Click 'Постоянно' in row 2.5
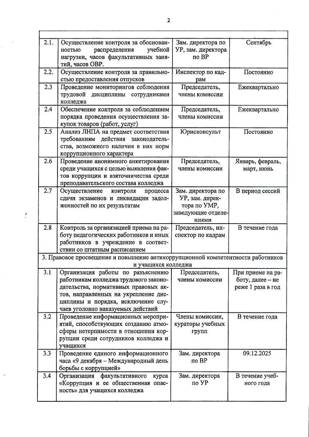The width and height of the screenshot is (309, 437). point(258,132)
